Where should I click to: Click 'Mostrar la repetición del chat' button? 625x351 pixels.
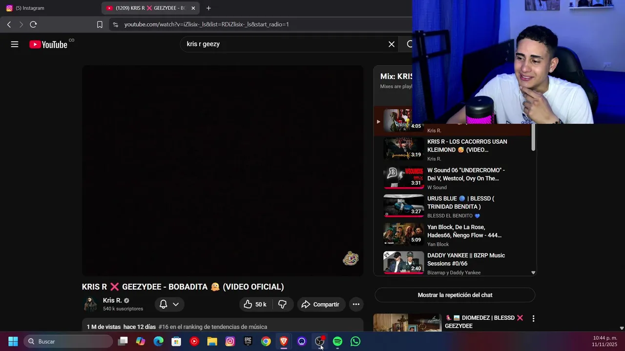click(455, 295)
